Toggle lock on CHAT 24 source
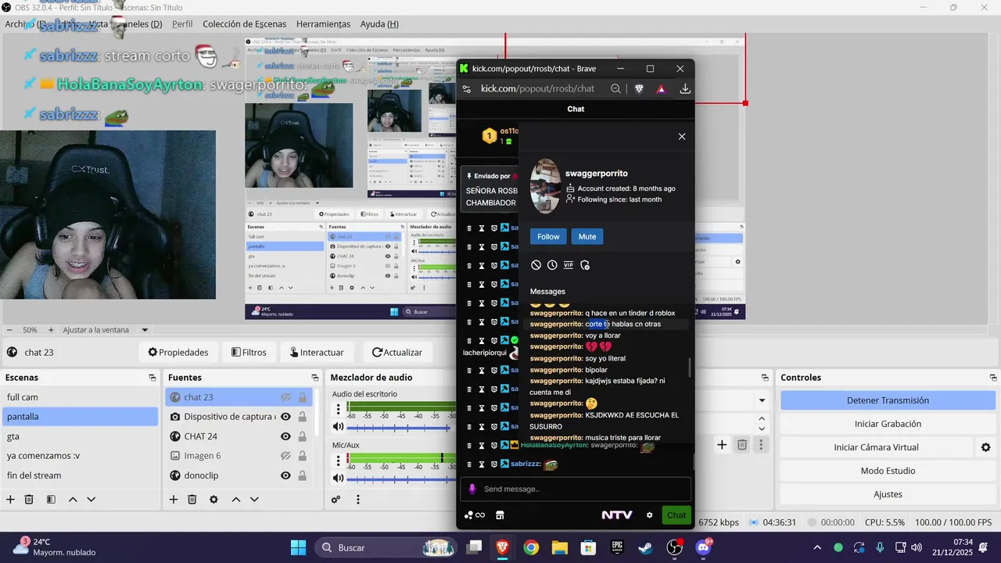This screenshot has width=1001, height=563. pyautogui.click(x=302, y=436)
